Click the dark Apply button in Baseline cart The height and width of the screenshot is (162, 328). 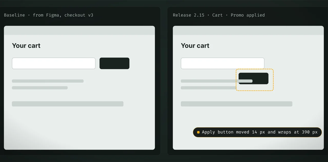click(114, 63)
